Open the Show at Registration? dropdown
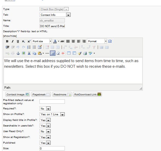 click(x=45, y=137)
